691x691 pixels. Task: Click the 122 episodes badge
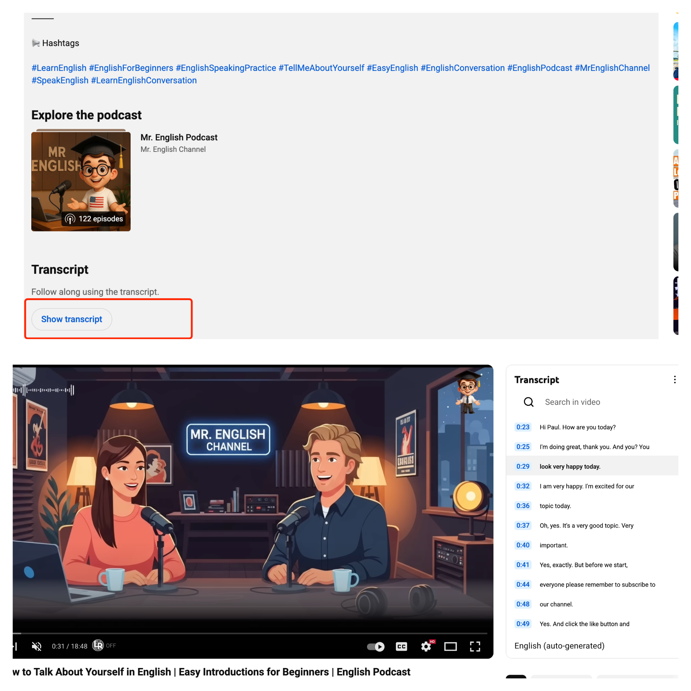(x=94, y=219)
